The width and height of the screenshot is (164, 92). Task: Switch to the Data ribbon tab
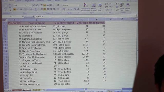(49, 1)
